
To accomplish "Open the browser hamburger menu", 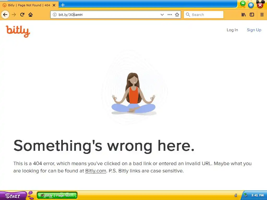I will tap(262, 15).
